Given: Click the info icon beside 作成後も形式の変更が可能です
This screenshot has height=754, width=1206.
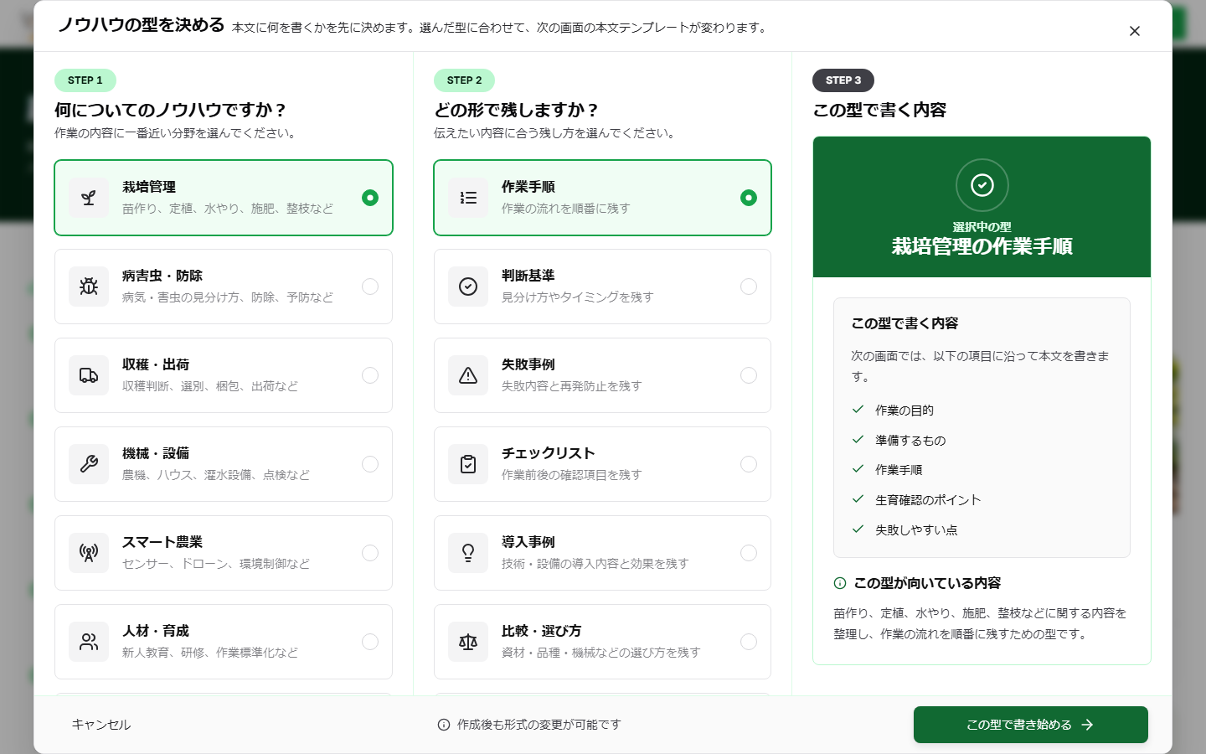Looking at the screenshot, I should pos(444,725).
